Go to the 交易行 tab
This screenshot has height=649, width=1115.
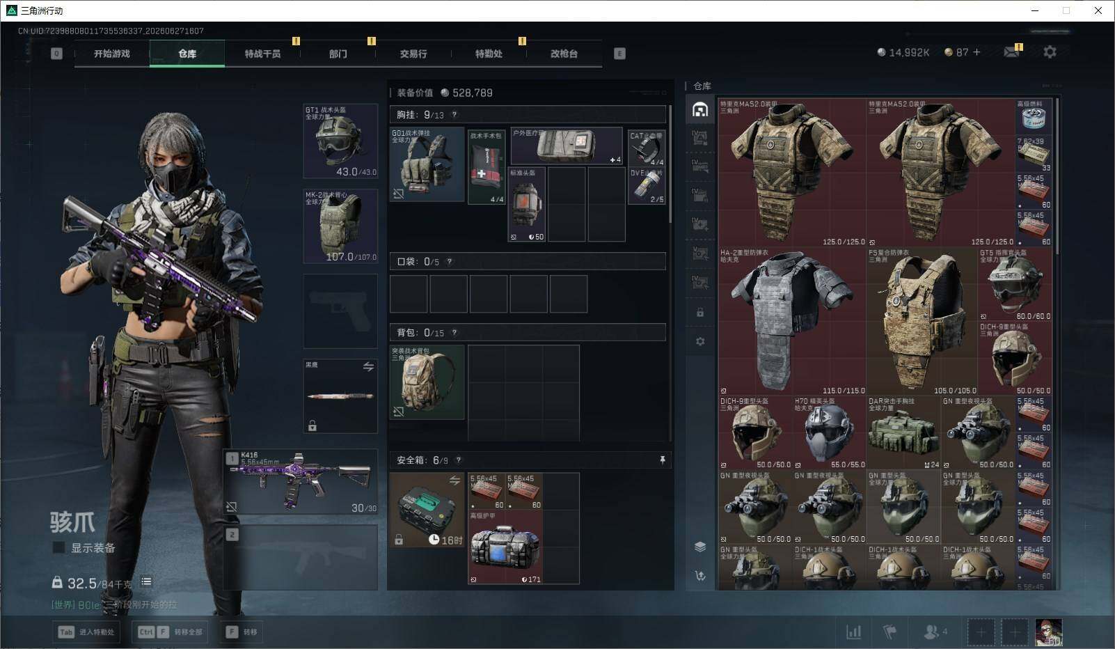413,54
